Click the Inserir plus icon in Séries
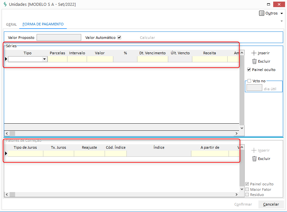 (x=254, y=53)
